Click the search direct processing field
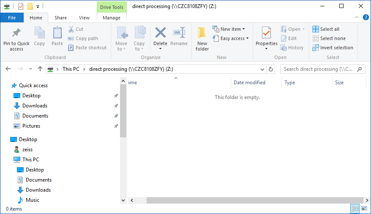This screenshot has height=214, width=371. point(318,69)
